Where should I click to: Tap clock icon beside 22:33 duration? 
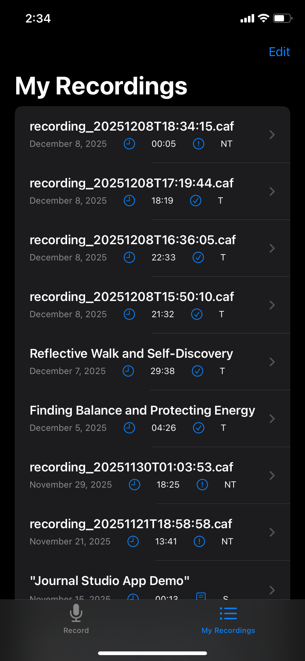(129, 257)
